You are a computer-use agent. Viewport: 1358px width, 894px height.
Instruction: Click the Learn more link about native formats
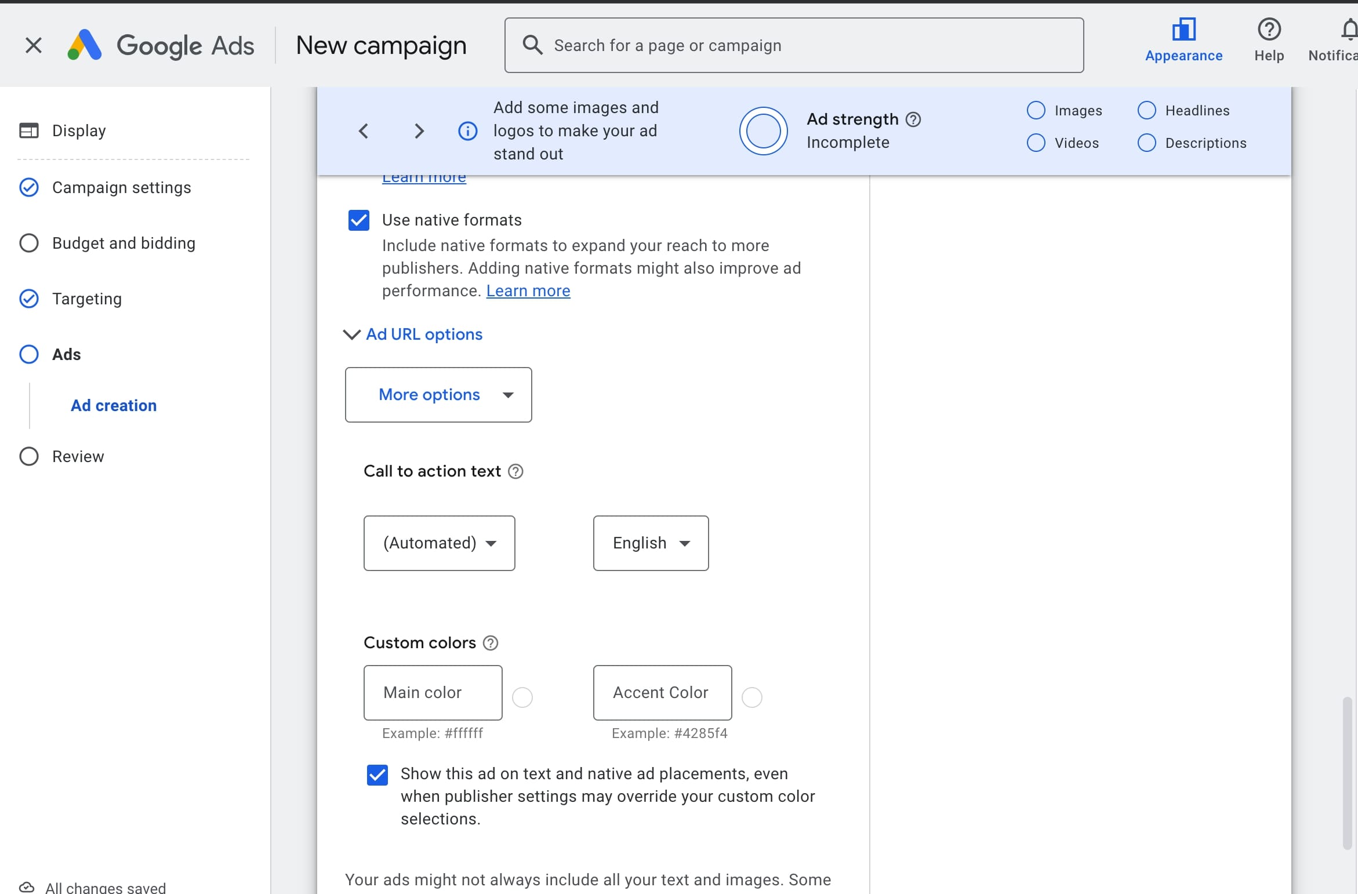click(528, 291)
